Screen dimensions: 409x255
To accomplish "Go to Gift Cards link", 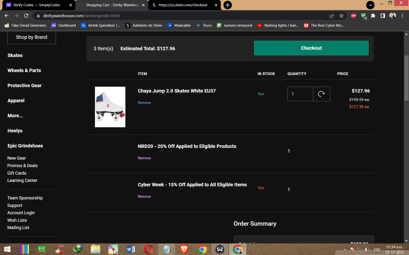I will (17, 173).
